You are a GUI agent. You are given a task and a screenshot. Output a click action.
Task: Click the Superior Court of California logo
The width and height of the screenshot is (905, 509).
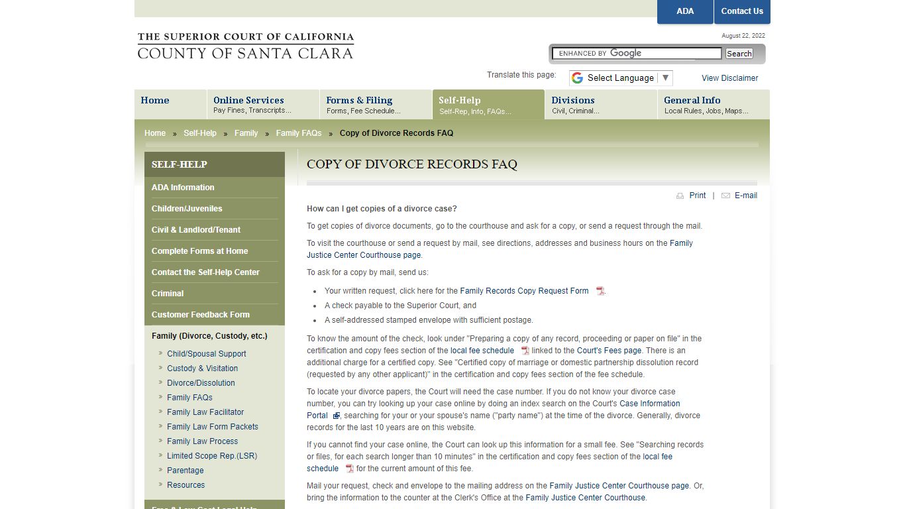[245, 46]
